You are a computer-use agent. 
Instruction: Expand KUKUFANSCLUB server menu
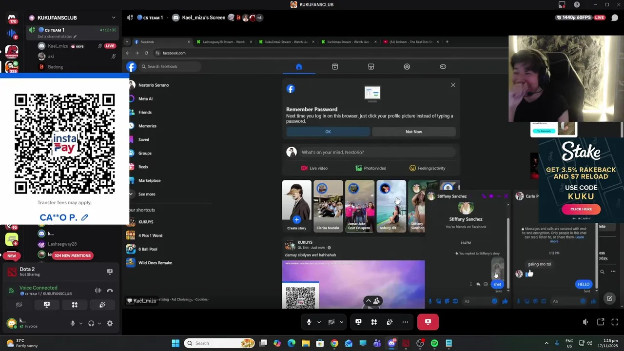114,18
